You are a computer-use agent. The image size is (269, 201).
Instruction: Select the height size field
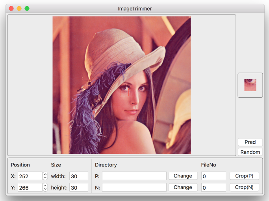79,188
